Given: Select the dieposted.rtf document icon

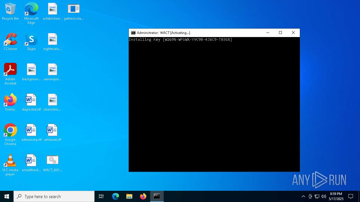Looking at the screenshot, I should click(31, 103).
